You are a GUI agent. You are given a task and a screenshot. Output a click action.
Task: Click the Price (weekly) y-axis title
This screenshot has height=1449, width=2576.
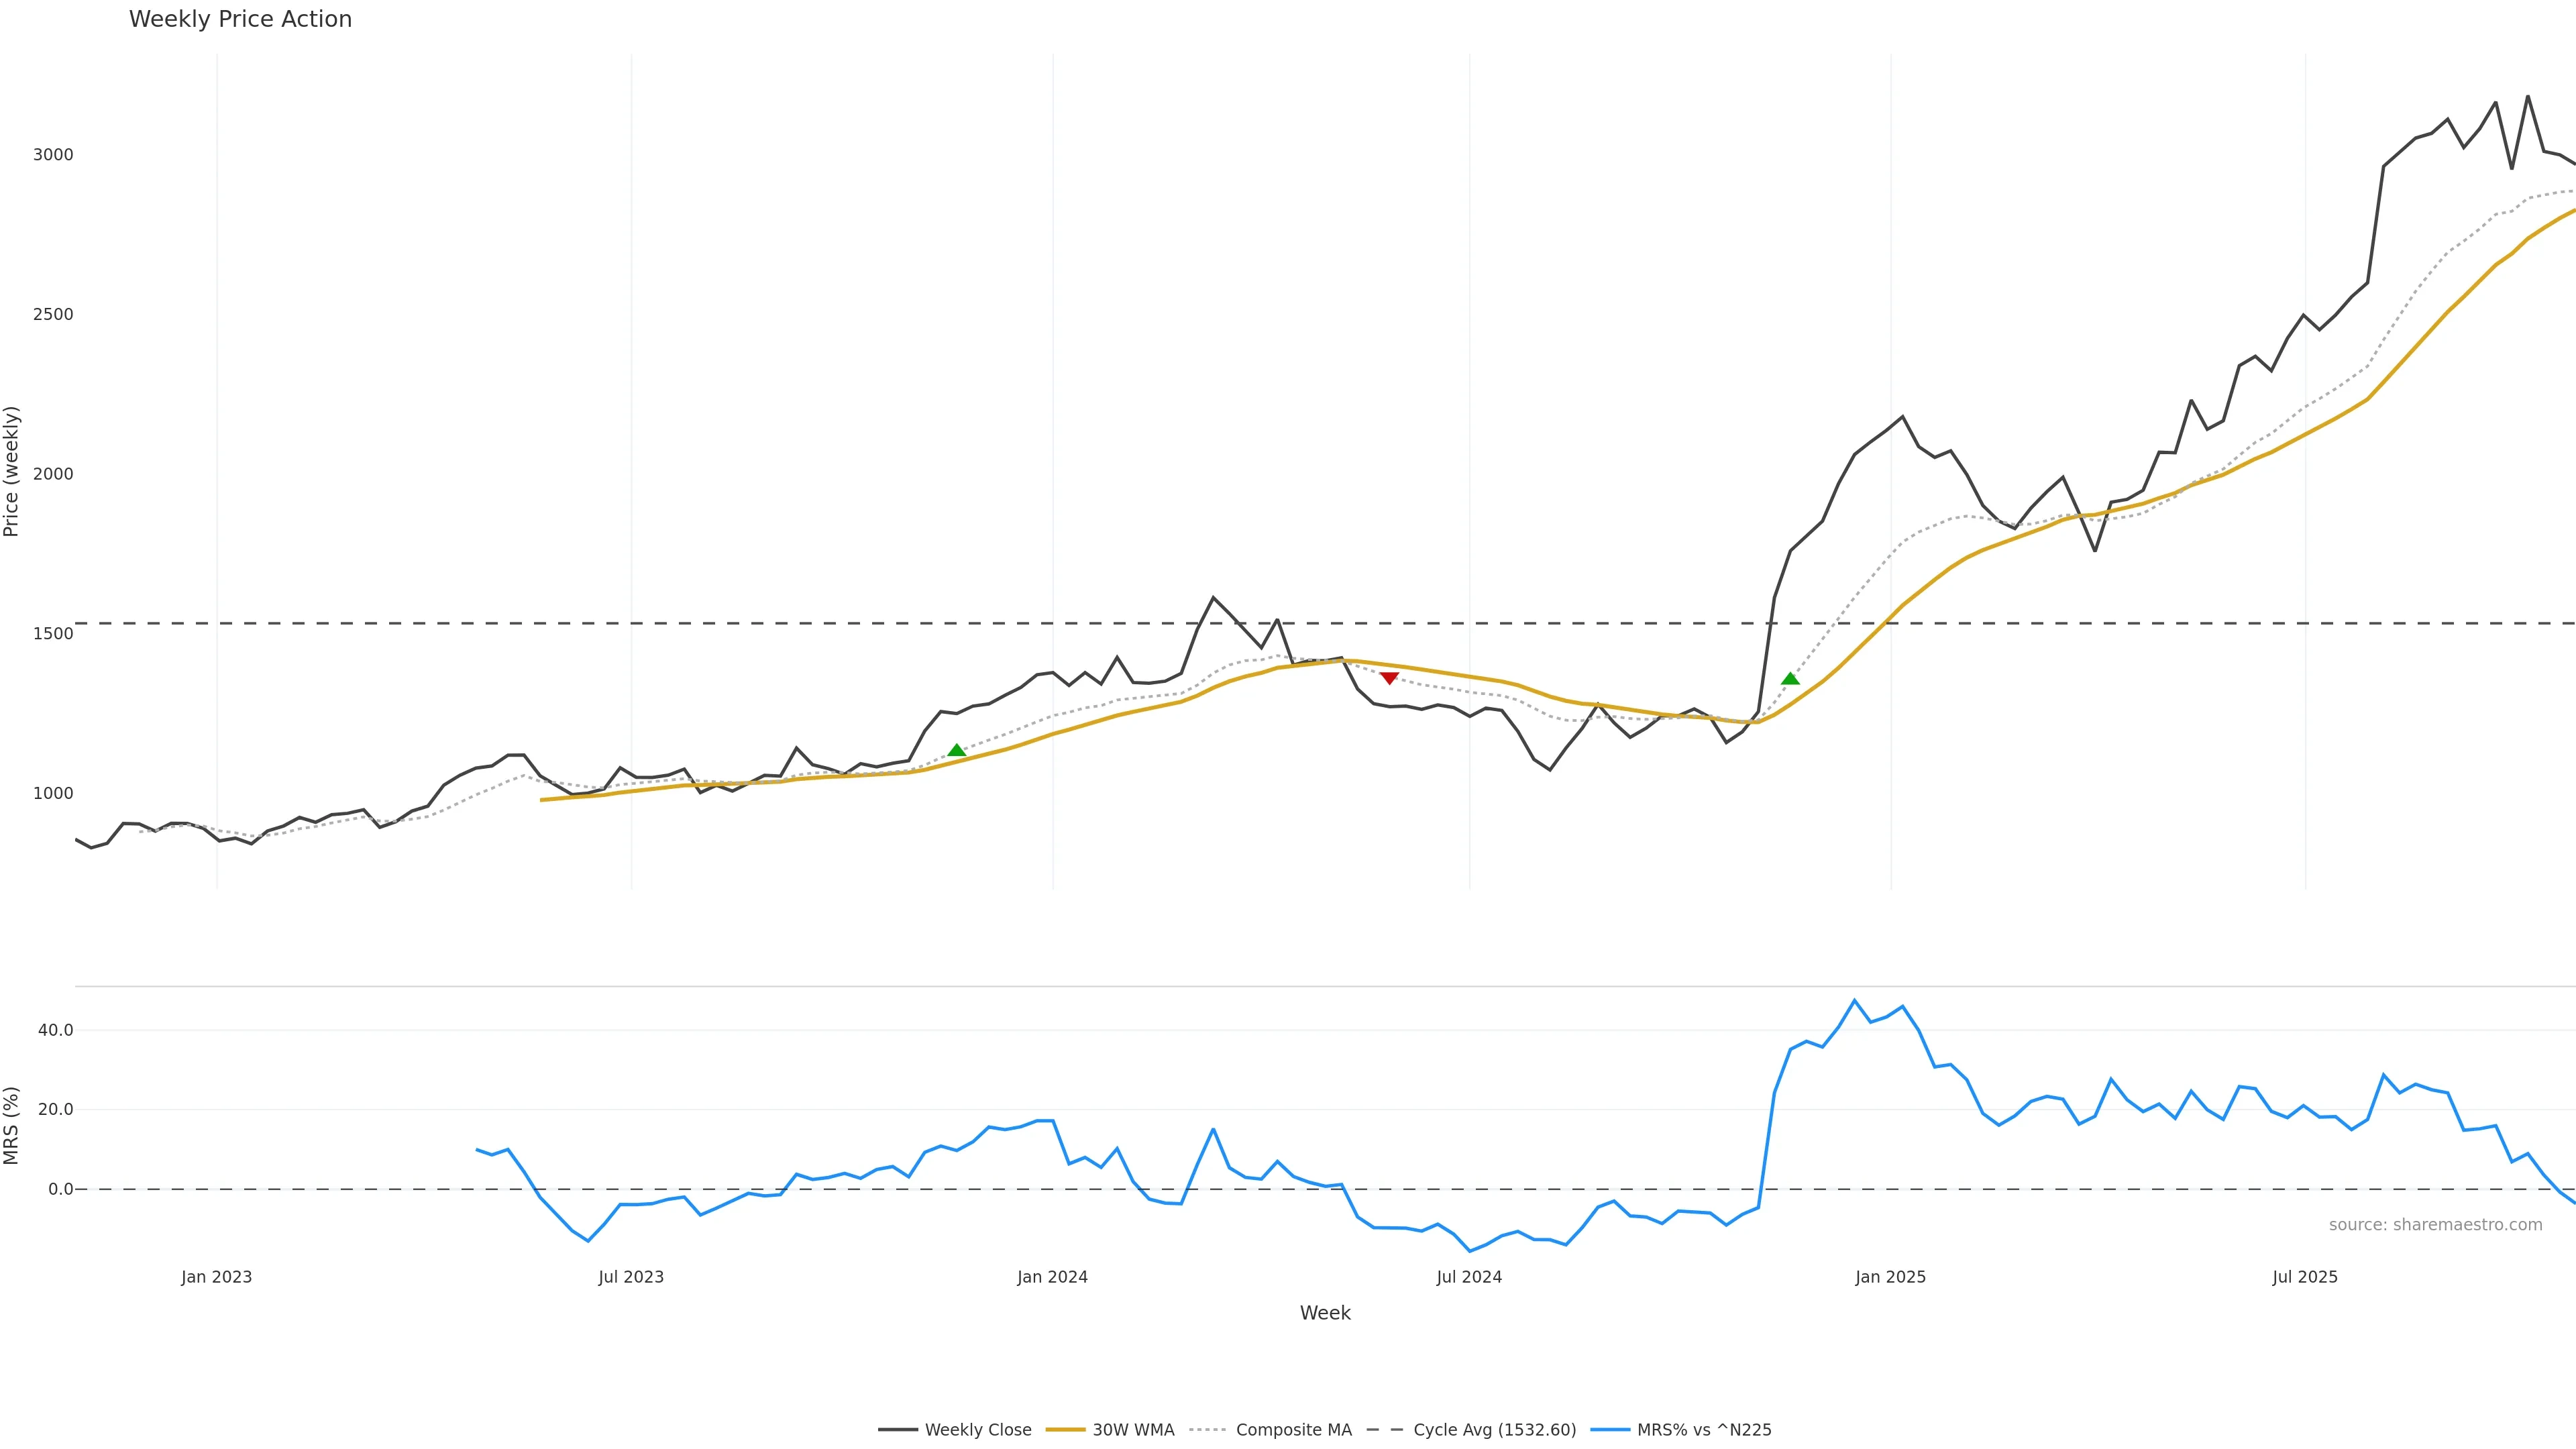click(12, 471)
